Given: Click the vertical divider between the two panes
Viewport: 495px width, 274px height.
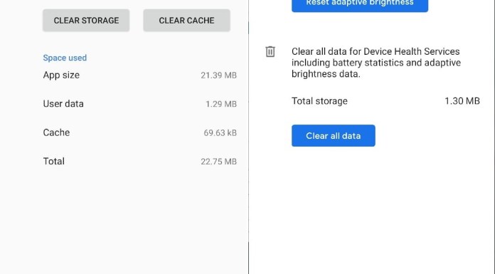Looking at the screenshot, I should [248, 137].
